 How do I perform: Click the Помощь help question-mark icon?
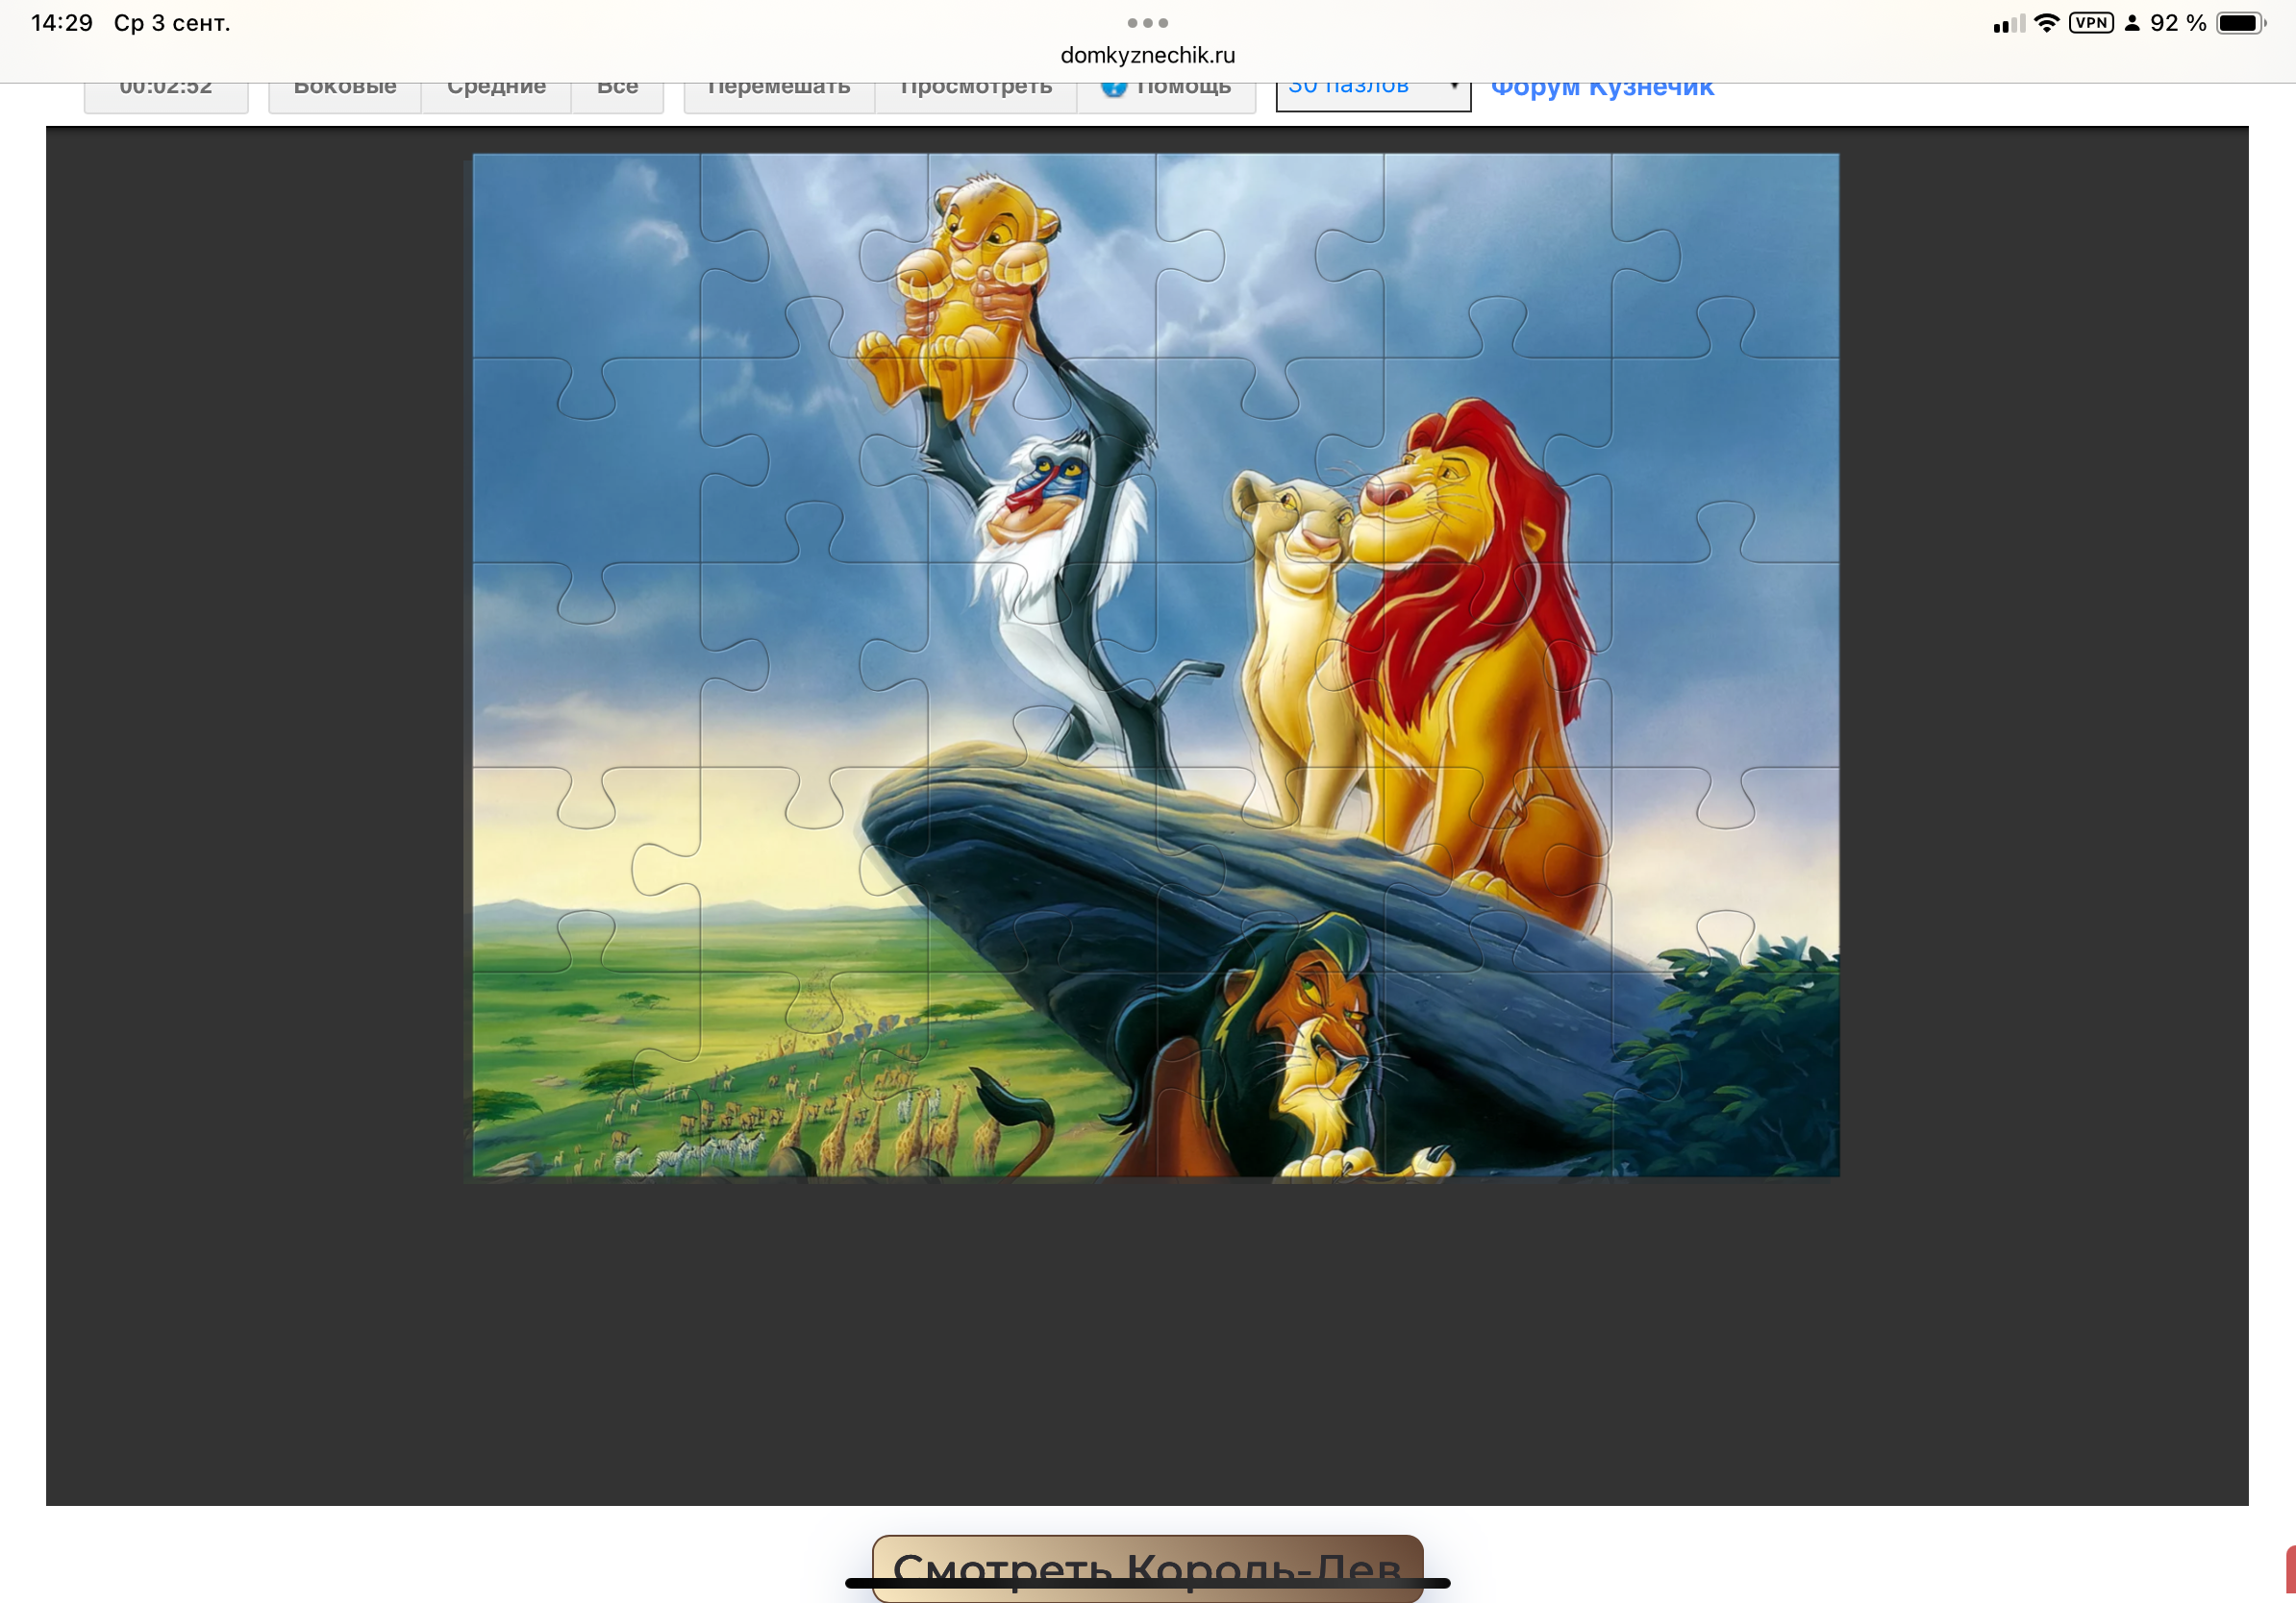1113,90
